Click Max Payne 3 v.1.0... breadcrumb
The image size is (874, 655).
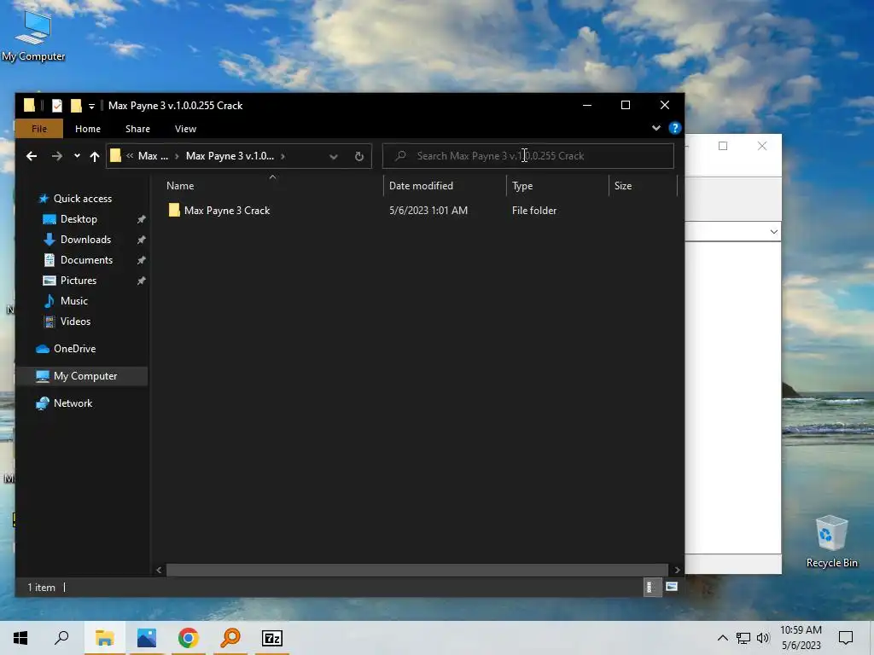click(x=230, y=156)
